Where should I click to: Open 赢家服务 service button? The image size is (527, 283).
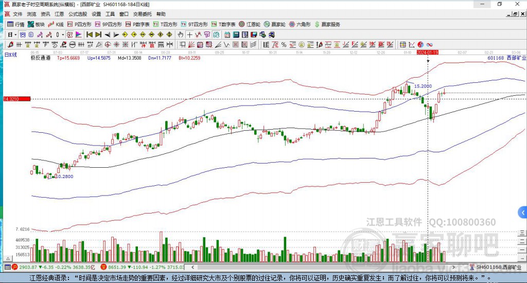(x=327, y=24)
